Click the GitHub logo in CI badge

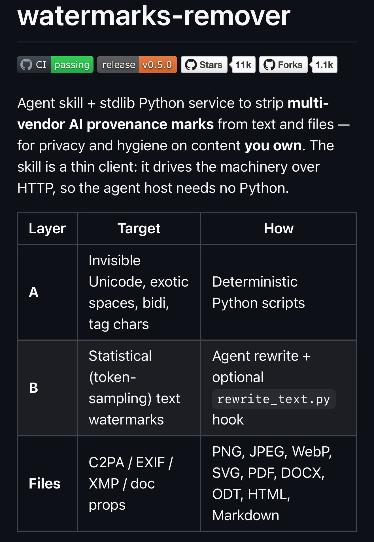(26, 65)
